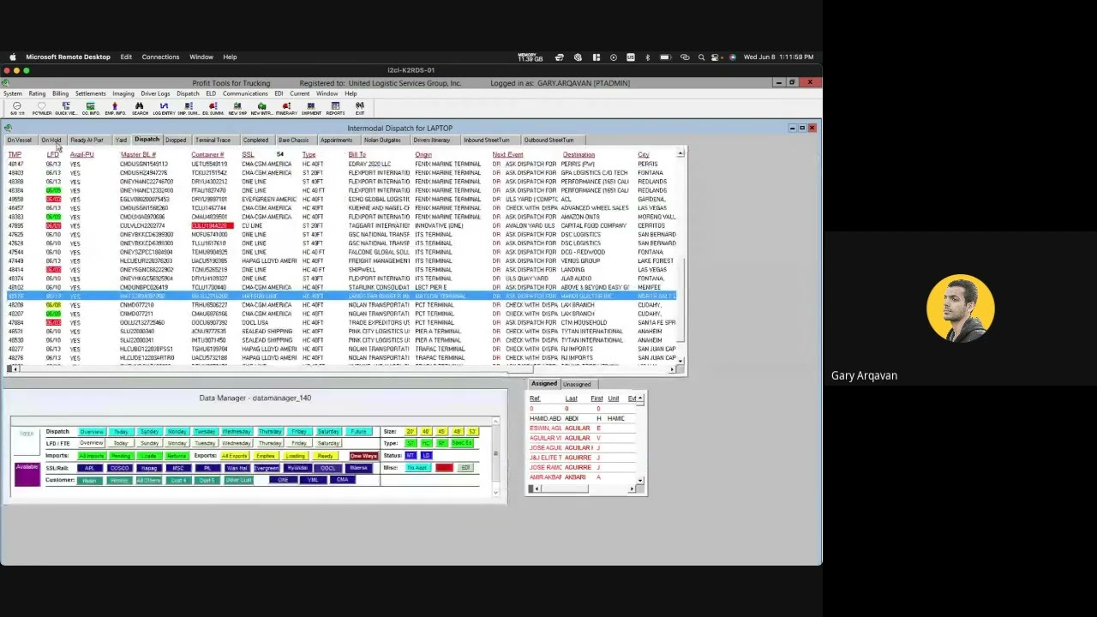The image size is (1097, 617).
Task: Click the clock icon in the Profit Tools toolbar
Action: [x=16, y=108]
